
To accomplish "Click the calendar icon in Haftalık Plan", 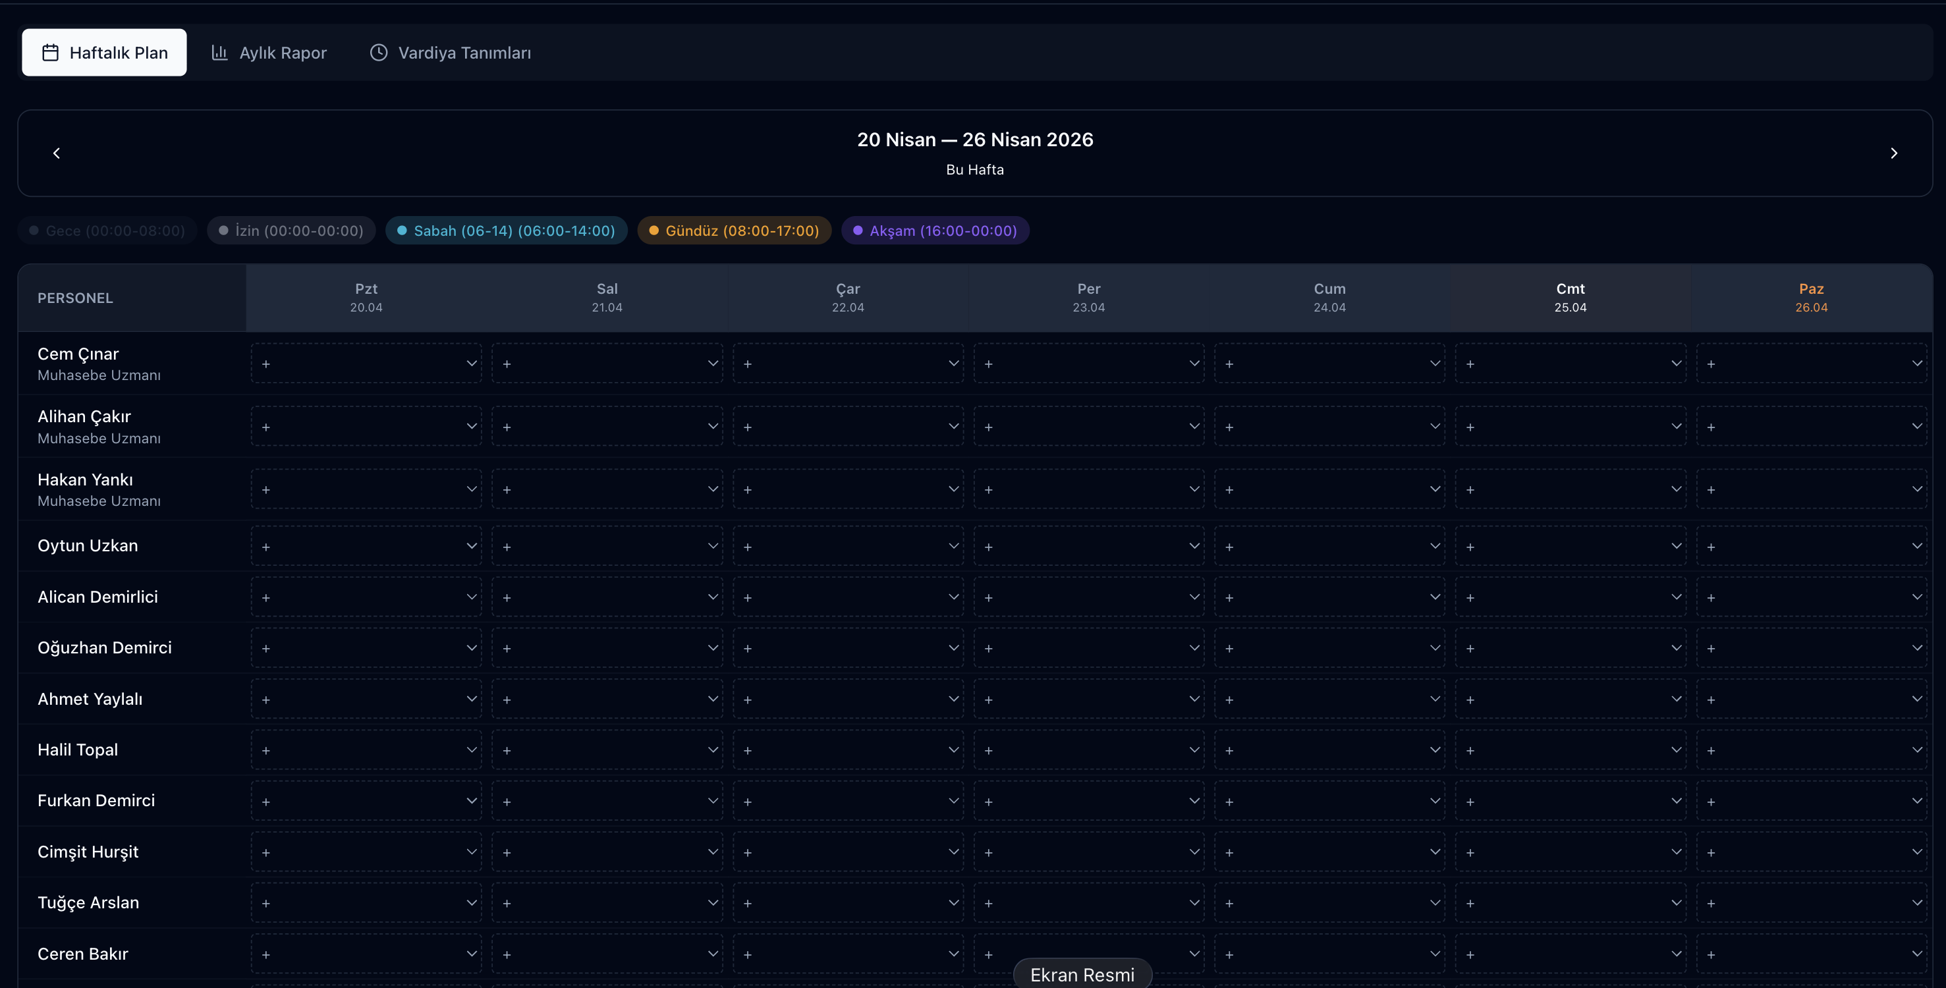I will [51, 52].
